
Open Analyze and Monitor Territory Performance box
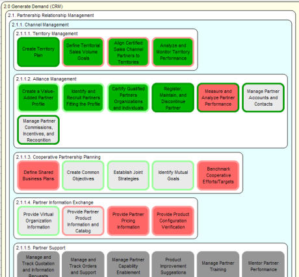173,52
